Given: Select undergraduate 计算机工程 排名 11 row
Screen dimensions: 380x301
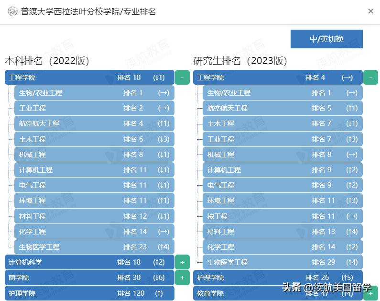Looking at the screenshot, I should point(94,170).
